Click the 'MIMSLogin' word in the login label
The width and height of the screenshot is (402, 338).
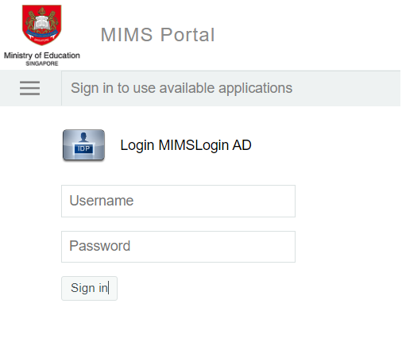coord(194,145)
